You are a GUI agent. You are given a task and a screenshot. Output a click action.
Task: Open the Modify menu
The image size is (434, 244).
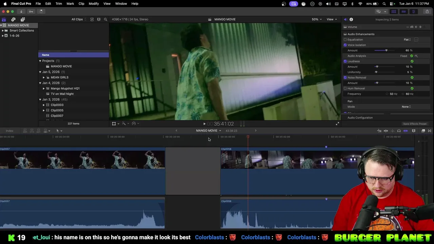point(94,4)
